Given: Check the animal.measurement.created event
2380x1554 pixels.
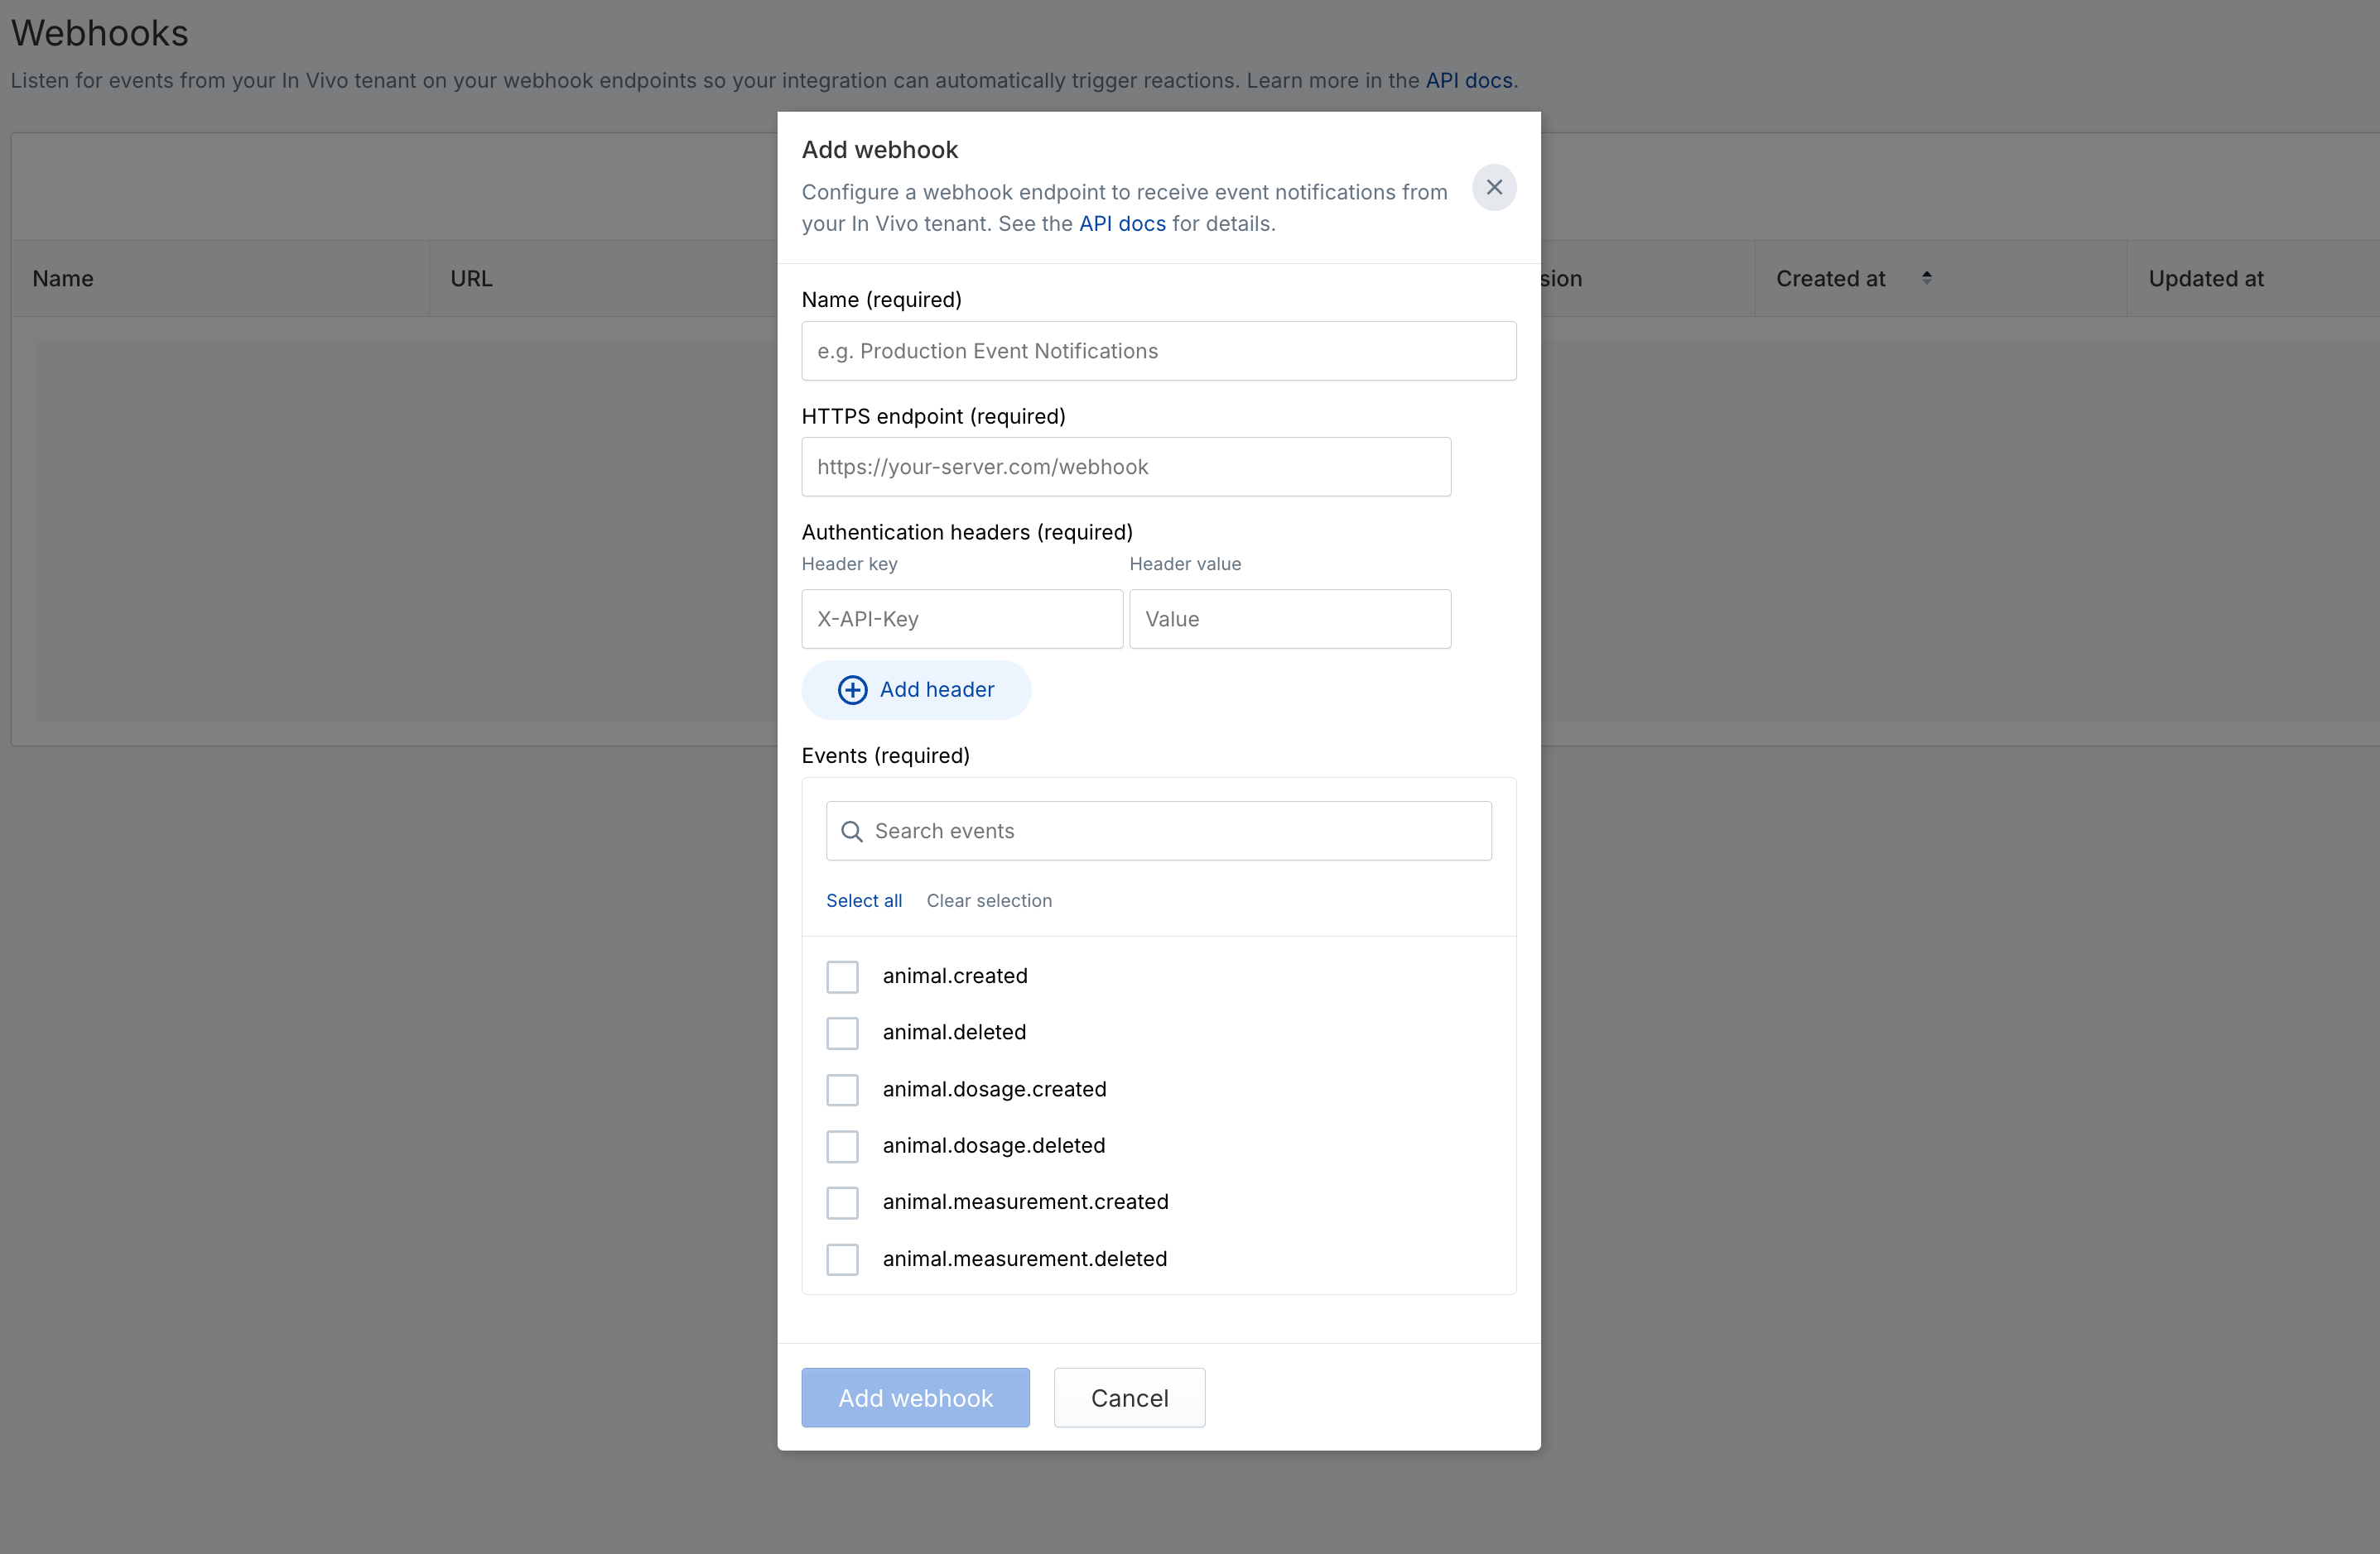Looking at the screenshot, I should click(x=842, y=1202).
